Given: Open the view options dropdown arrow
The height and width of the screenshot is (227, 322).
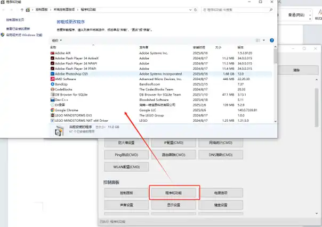Looking at the screenshot, I should (x=264, y=40).
